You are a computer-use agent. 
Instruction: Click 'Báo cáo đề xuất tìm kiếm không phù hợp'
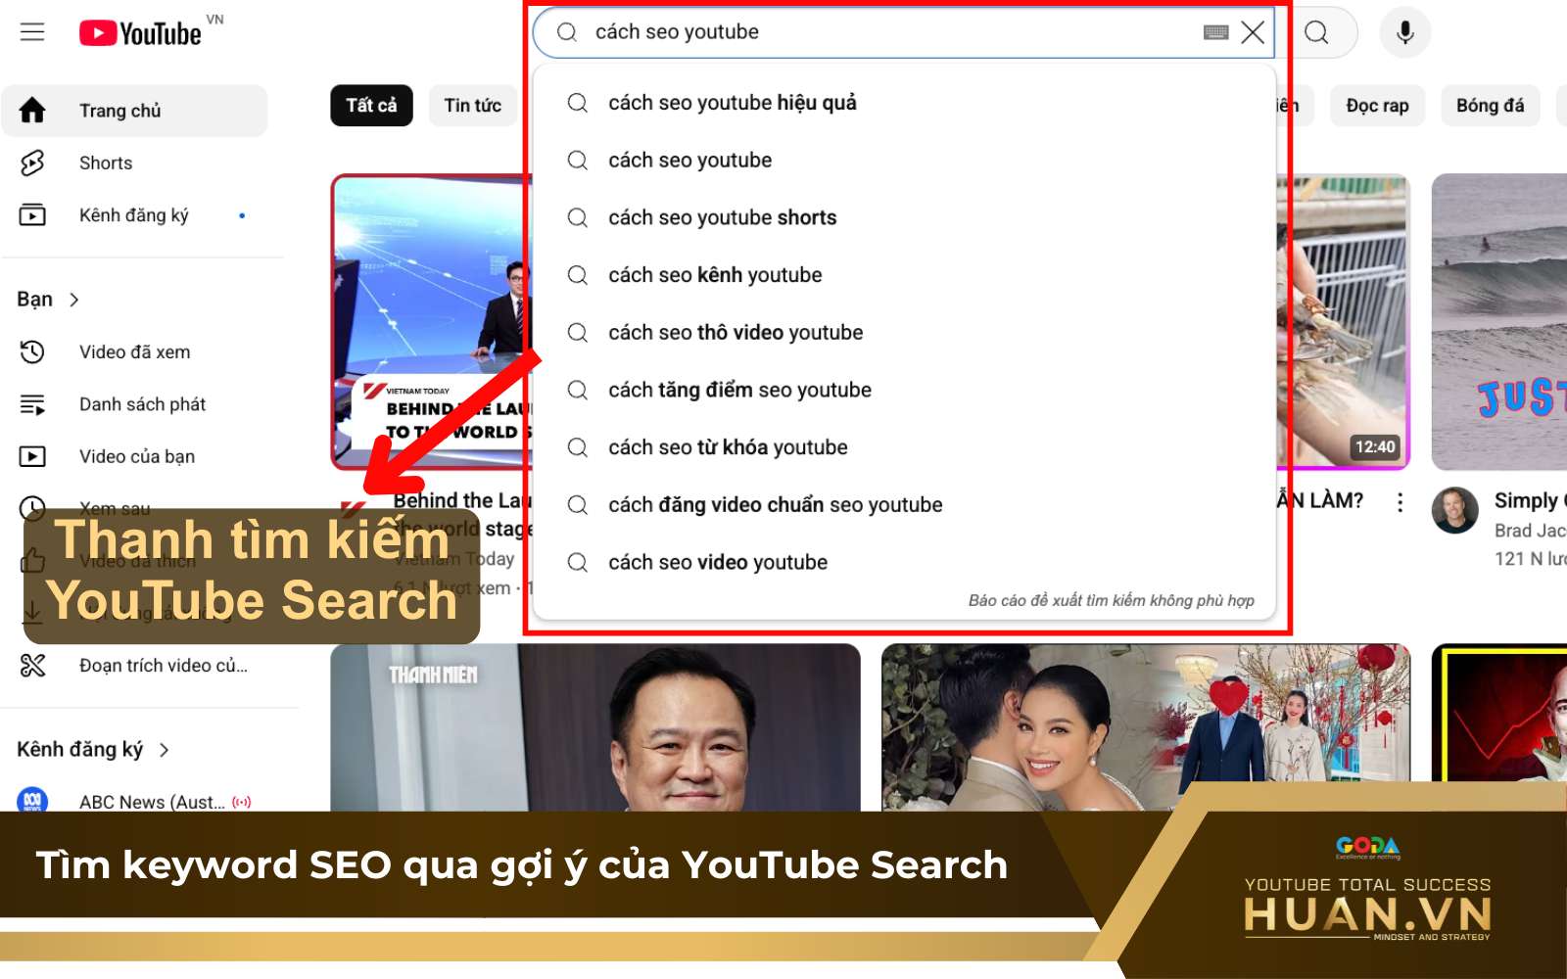click(1111, 600)
